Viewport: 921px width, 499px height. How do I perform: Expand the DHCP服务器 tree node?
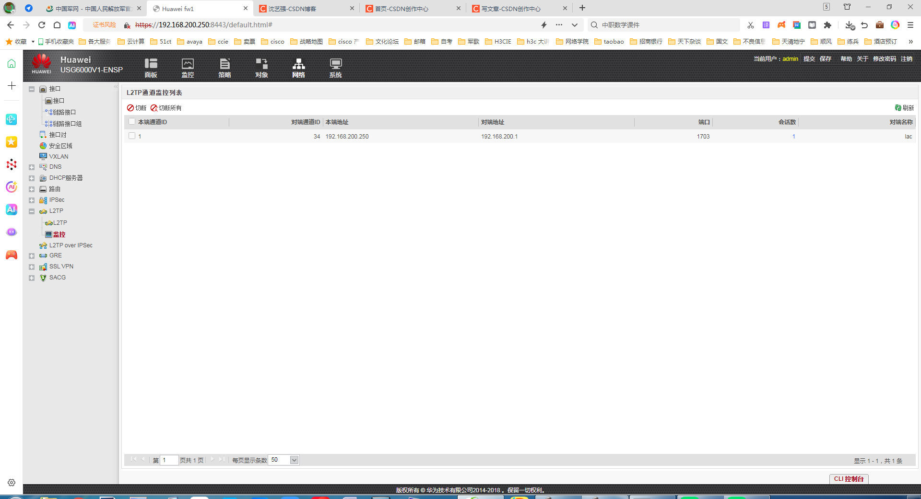point(32,178)
